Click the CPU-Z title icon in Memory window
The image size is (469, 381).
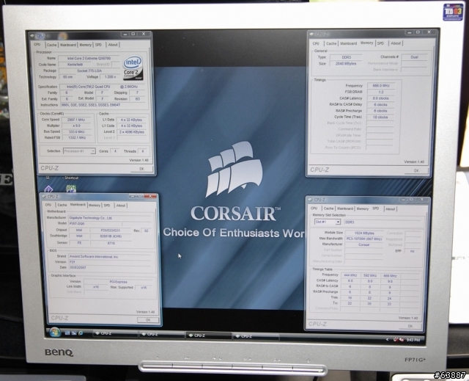(x=312, y=35)
